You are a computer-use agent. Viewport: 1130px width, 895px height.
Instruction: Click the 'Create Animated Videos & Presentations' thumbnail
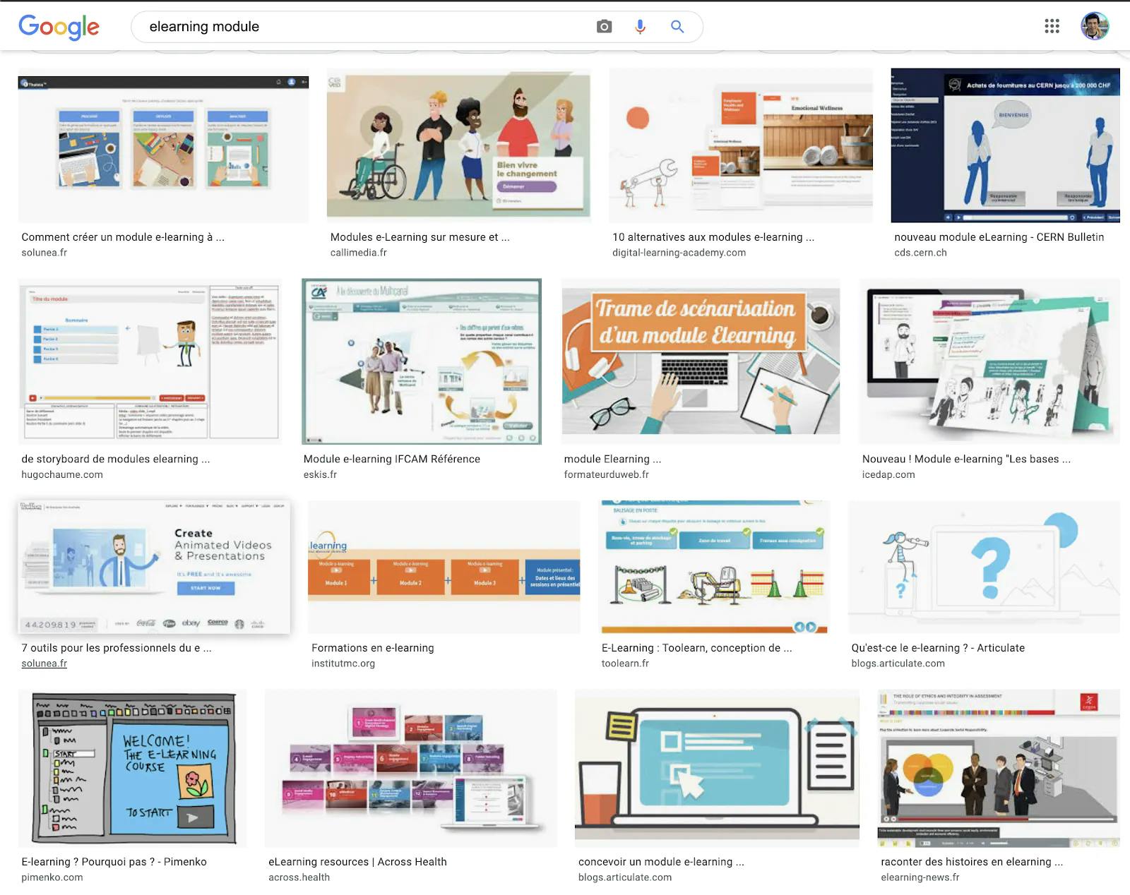(x=153, y=565)
